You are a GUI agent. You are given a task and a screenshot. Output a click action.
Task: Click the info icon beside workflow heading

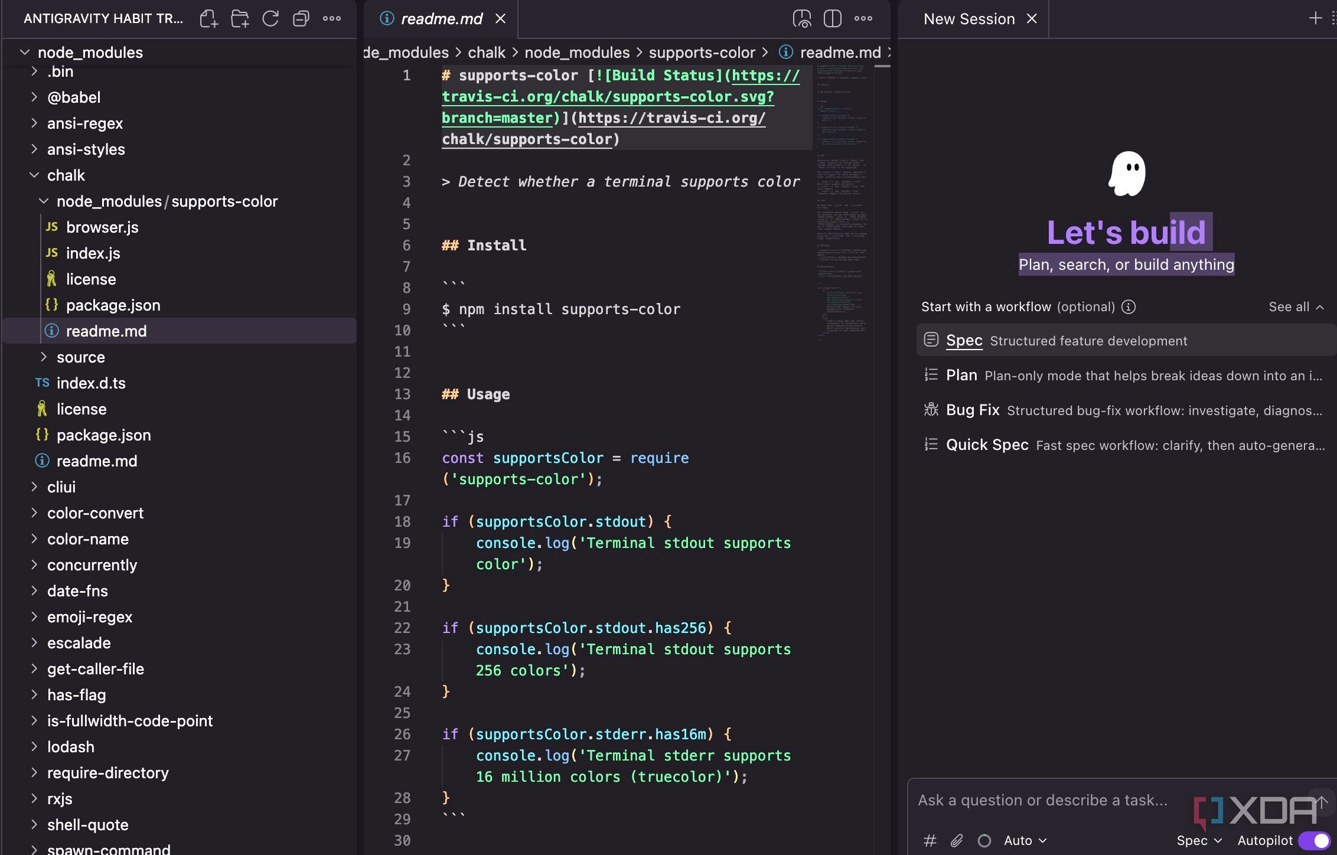pos(1129,307)
